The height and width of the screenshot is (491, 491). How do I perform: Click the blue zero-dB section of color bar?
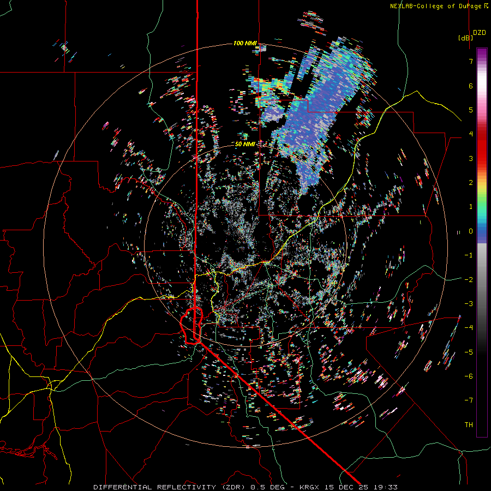[482, 233]
